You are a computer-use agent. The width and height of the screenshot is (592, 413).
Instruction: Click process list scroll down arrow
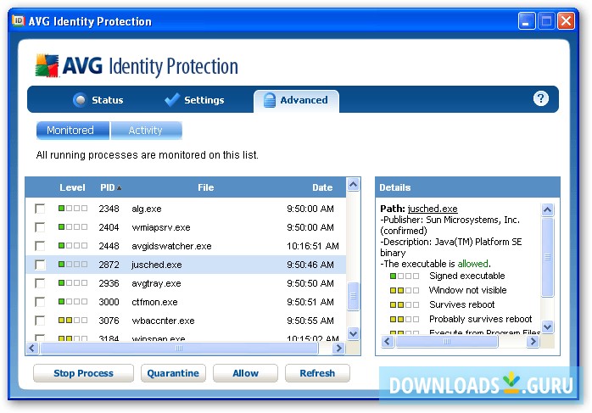[x=353, y=334]
